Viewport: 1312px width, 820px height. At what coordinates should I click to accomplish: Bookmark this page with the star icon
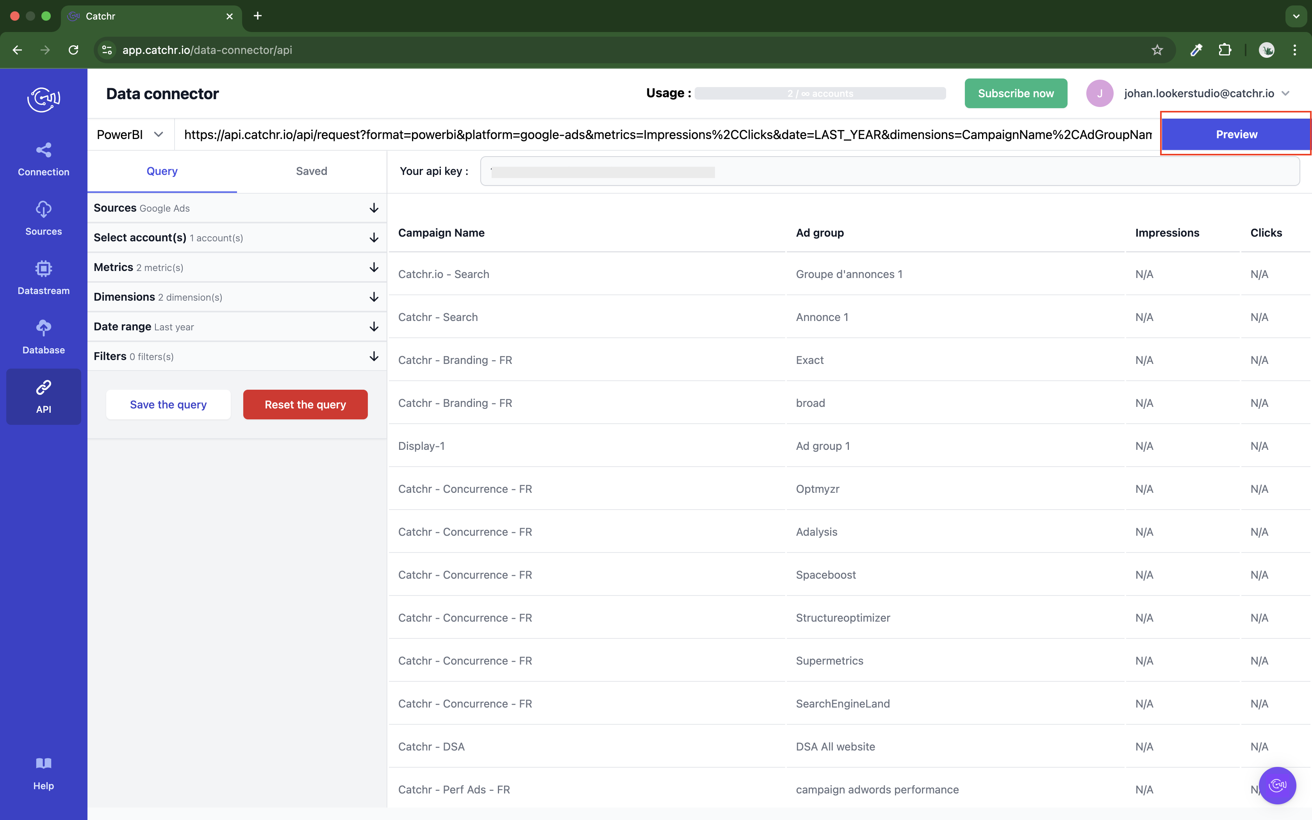pos(1157,50)
